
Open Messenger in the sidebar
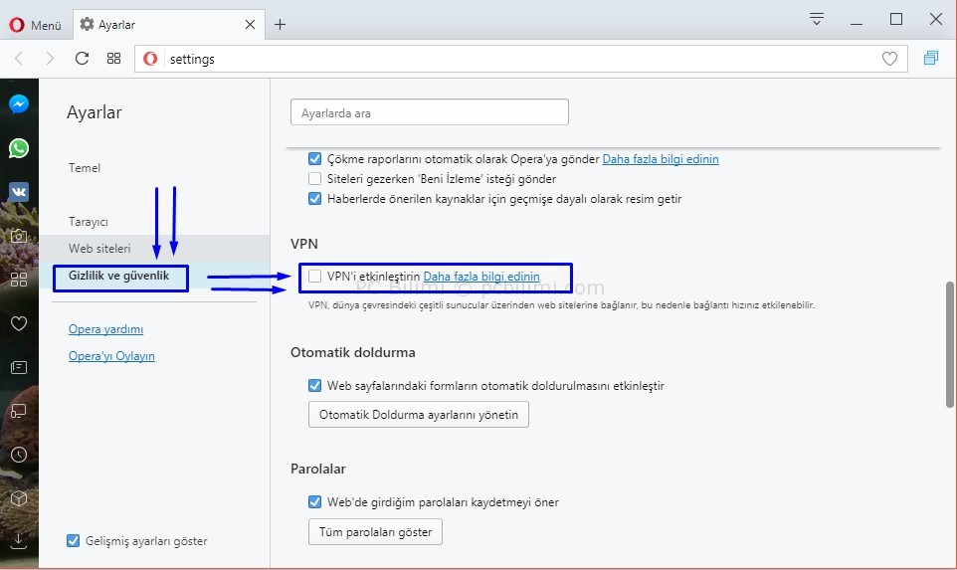click(x=19, y=104)
